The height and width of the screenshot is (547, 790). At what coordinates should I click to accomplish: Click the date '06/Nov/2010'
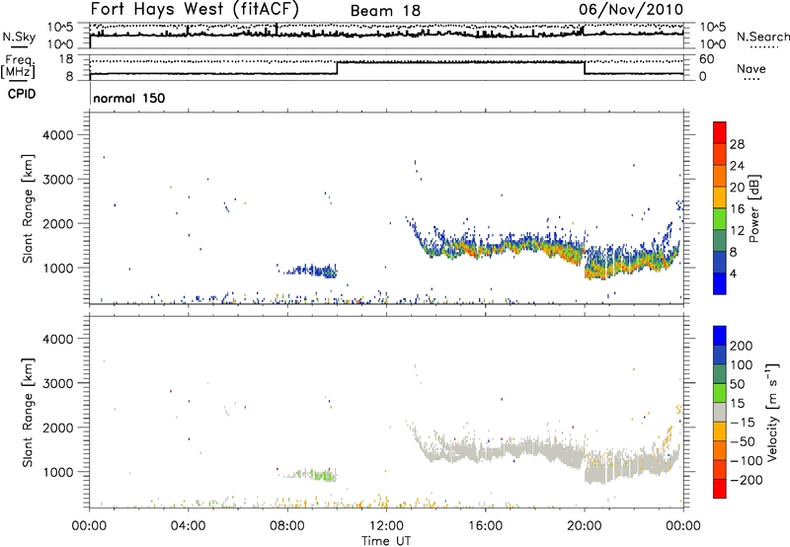631,9
